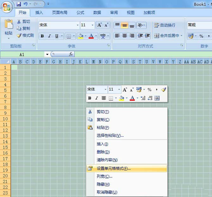
Task: Click the Office button logo
Action: click(7, 7)
